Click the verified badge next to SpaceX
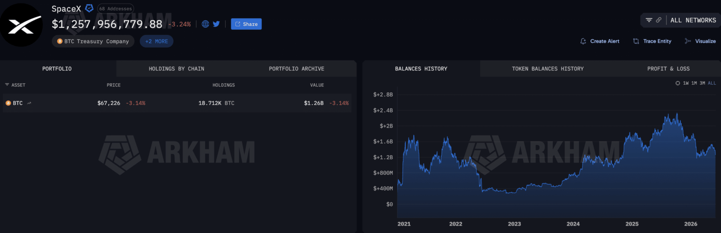 (x=89, y=8)
